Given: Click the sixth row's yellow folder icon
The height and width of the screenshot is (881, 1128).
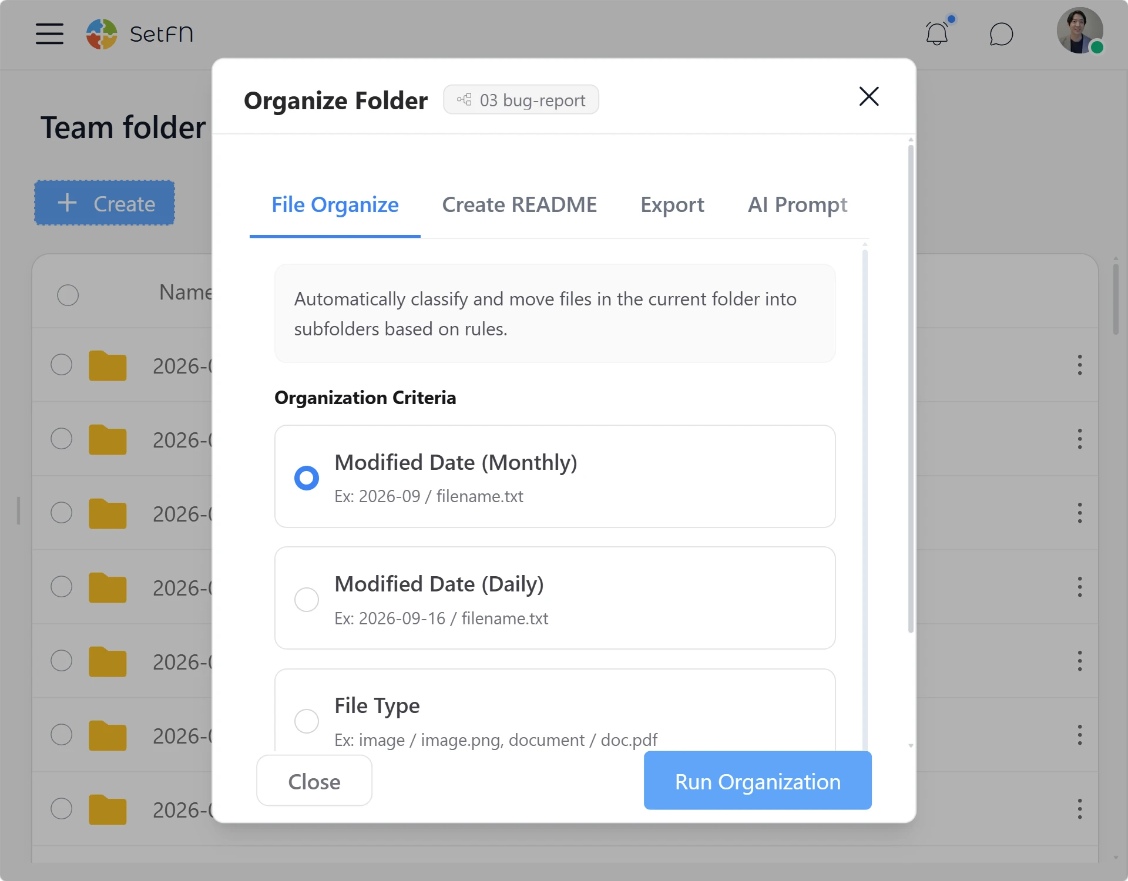Looking at the screenshot, I should pyautogui.click(x=108, y=735).
